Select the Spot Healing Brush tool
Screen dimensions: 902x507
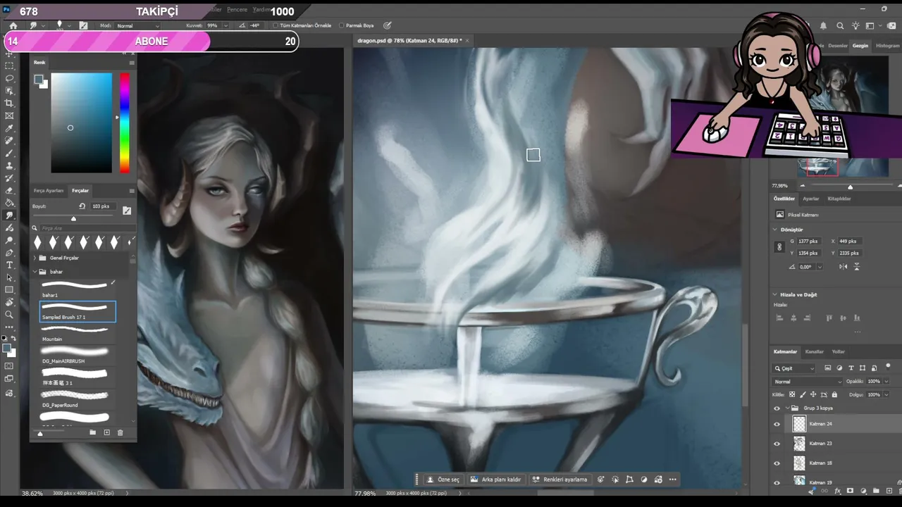pos(10,141)
